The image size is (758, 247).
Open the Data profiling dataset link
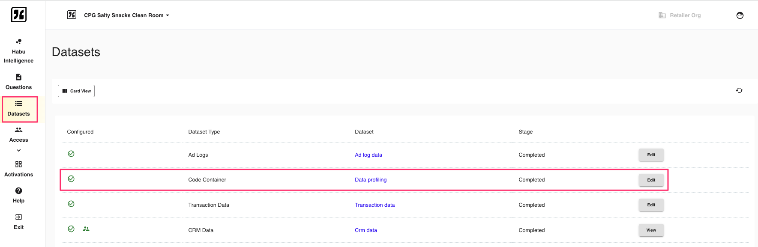(x=370, y=180)
